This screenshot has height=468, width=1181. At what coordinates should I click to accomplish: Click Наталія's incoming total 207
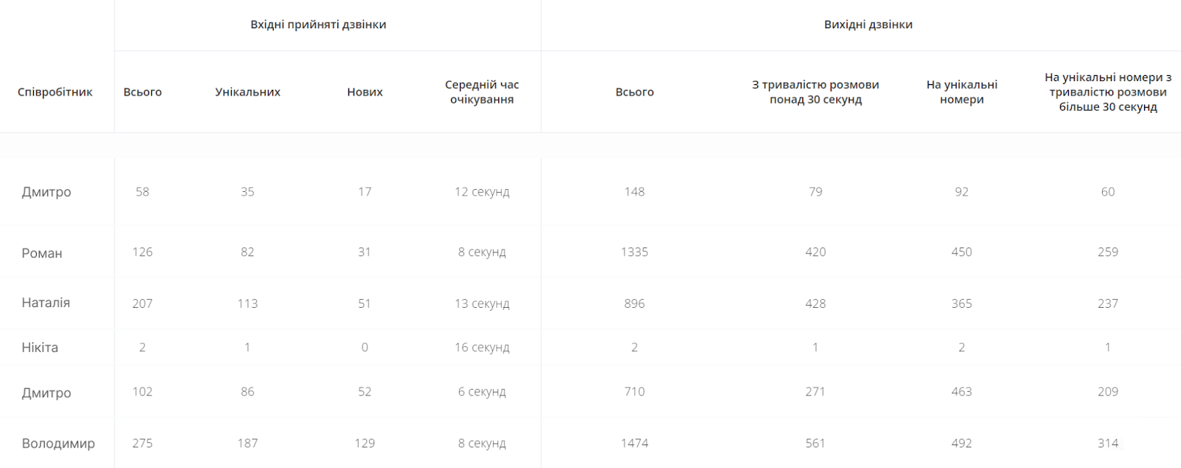142,303
